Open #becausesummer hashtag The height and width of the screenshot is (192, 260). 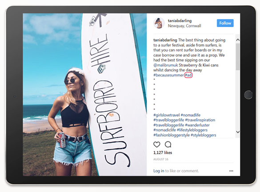(x=168, y=75)
